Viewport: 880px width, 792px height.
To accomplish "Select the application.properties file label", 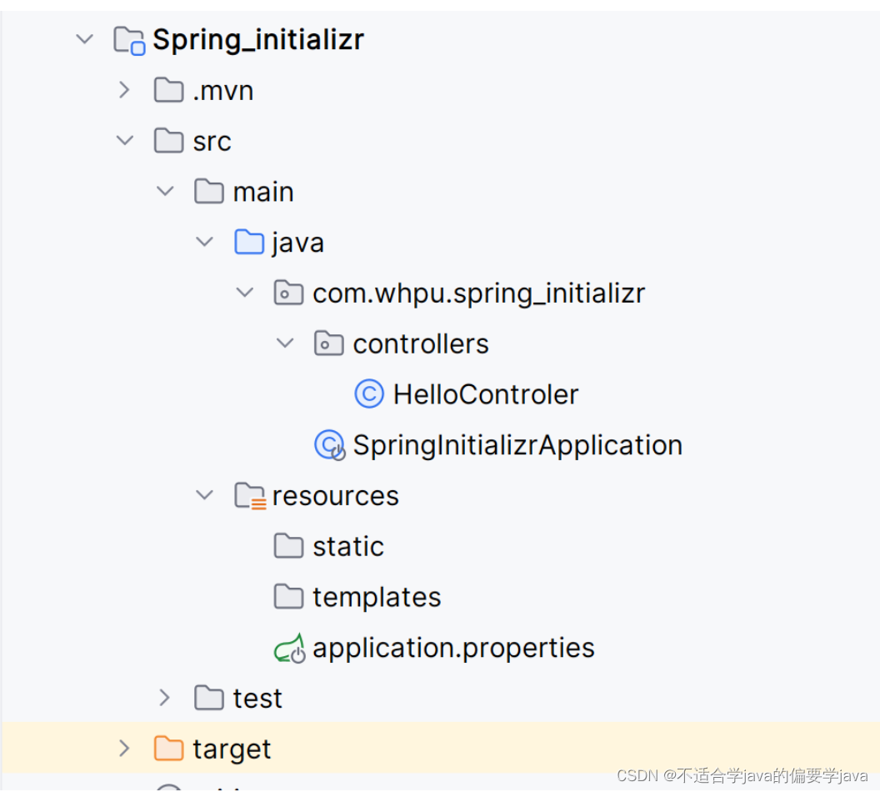I will [x=453, y=649].
